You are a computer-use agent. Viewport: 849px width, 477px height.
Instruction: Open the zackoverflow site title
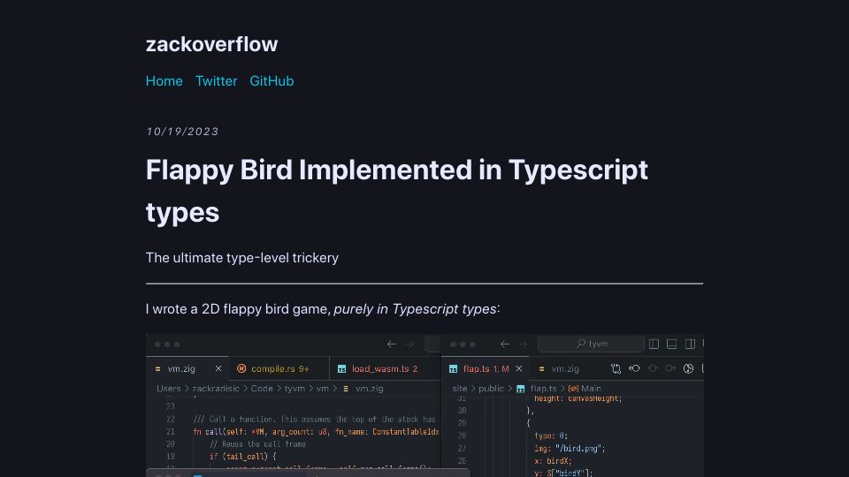(x=211, y=44)
